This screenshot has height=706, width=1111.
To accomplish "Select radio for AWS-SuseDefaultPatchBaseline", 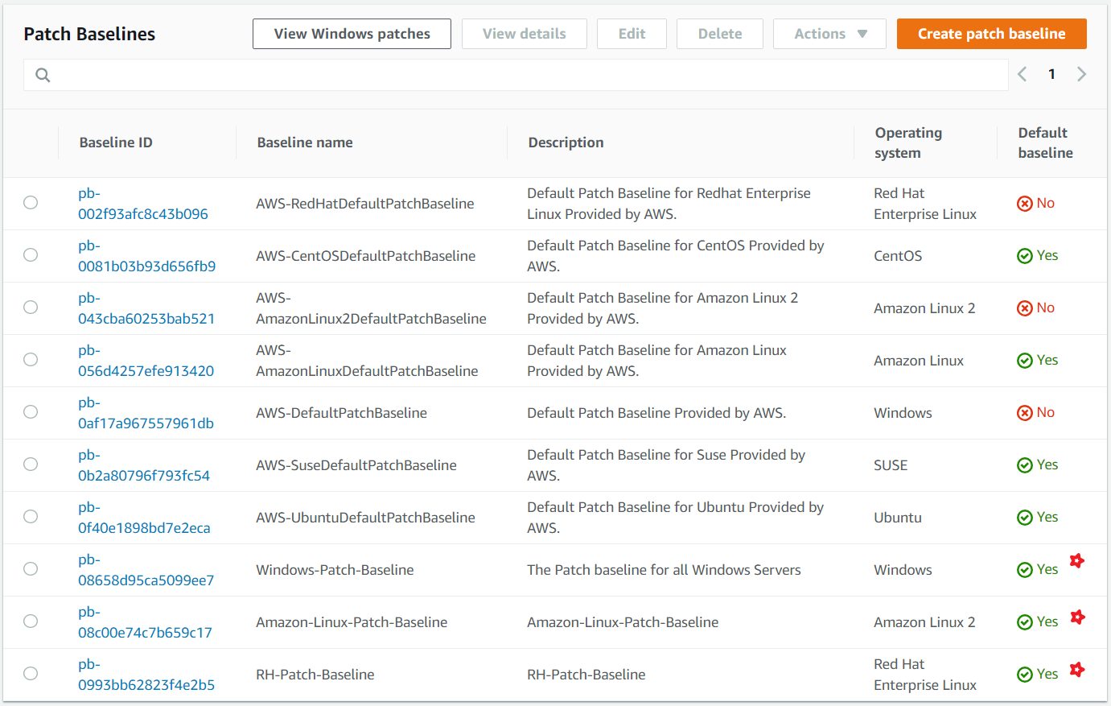I will point(31,464).
